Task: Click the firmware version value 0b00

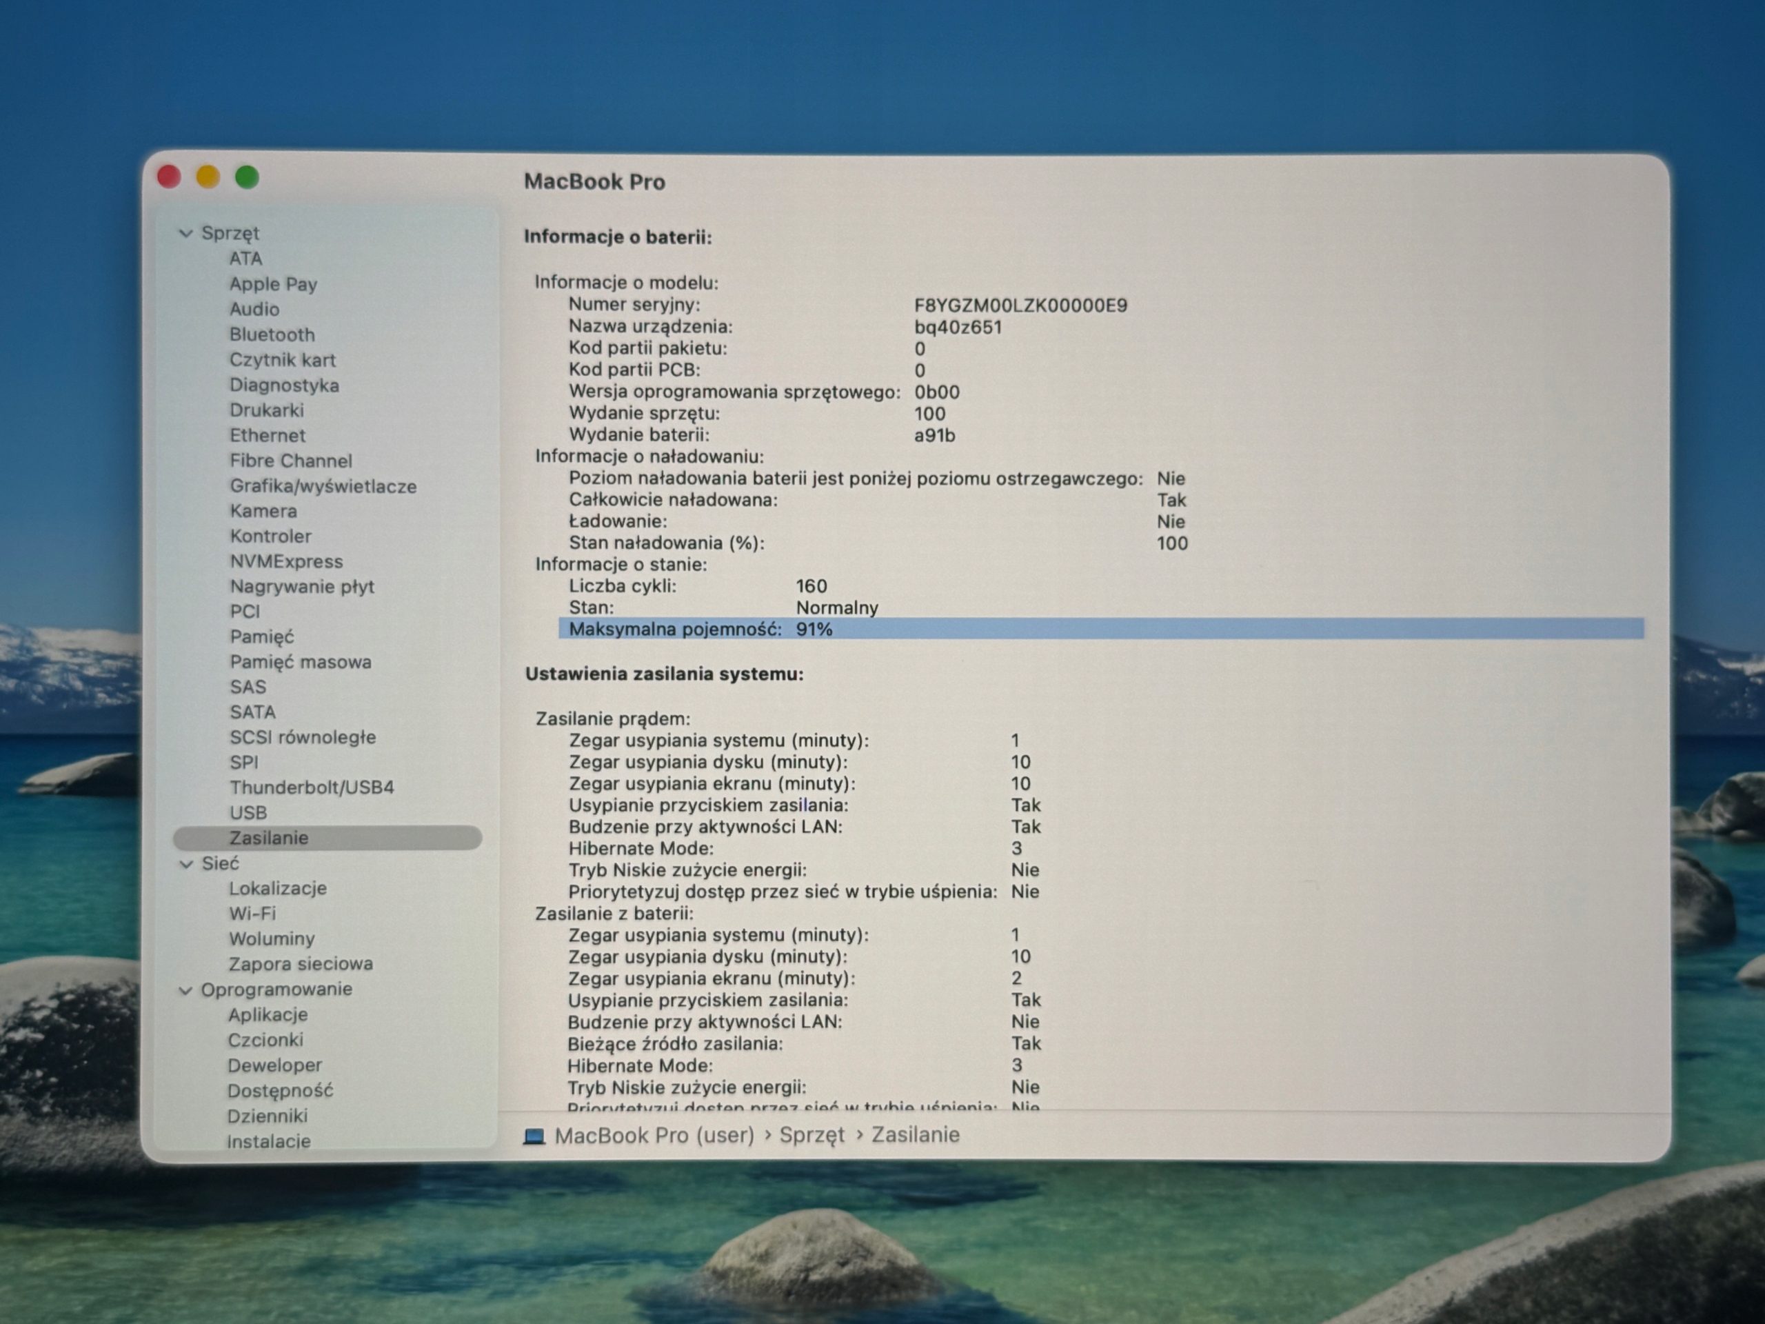Action: tap(937, 392)
